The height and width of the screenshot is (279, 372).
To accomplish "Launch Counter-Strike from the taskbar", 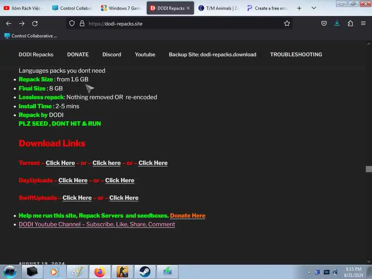I will 122,272.
